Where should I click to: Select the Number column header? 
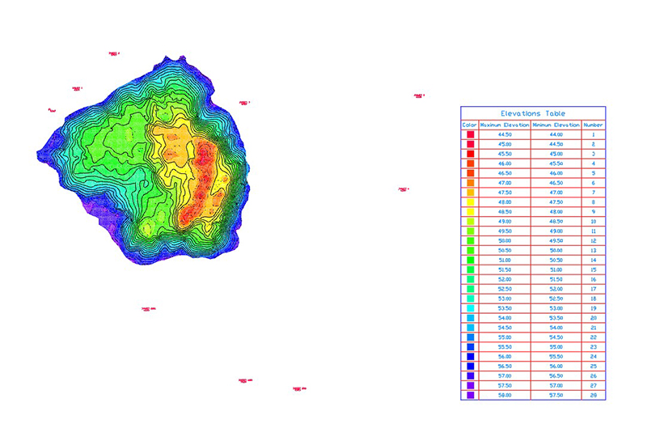click(593, 125)
